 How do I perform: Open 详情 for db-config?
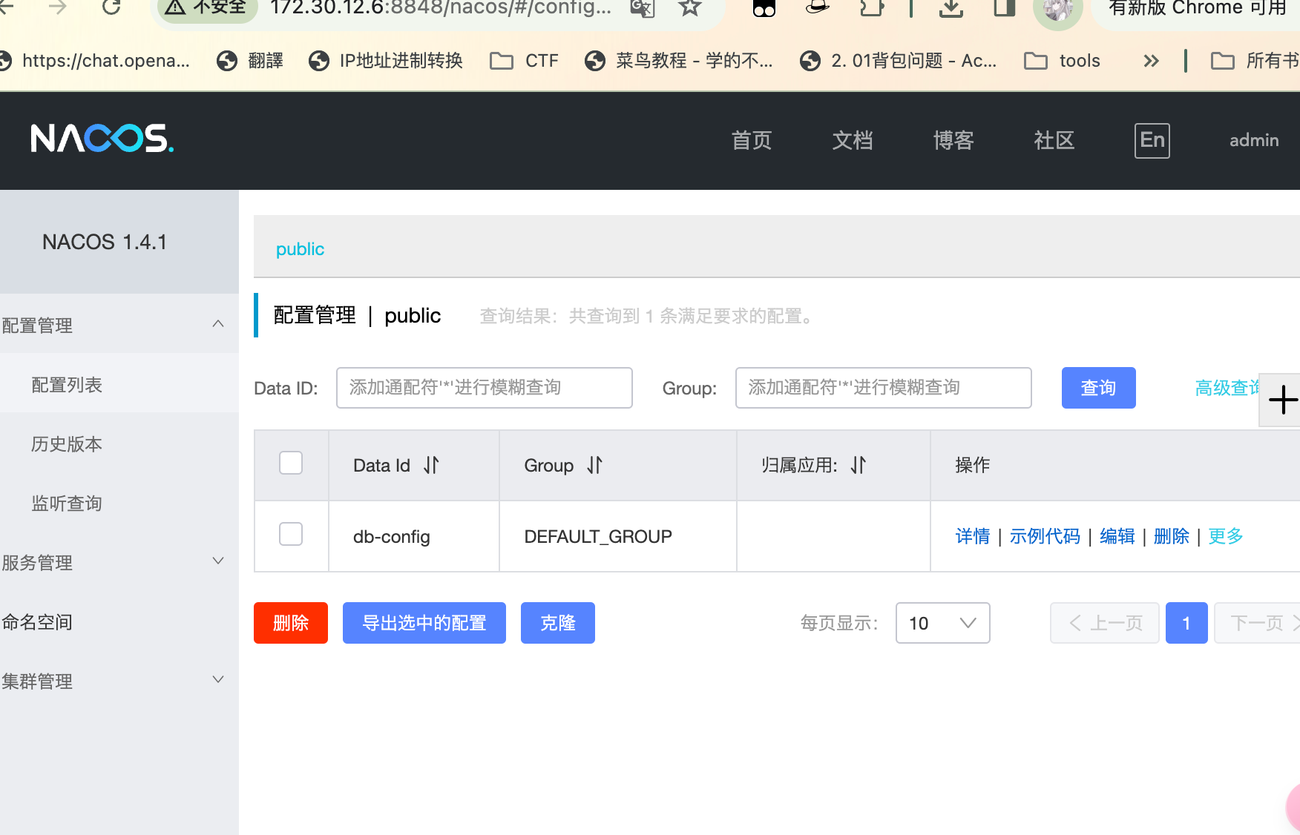[973, 536]
